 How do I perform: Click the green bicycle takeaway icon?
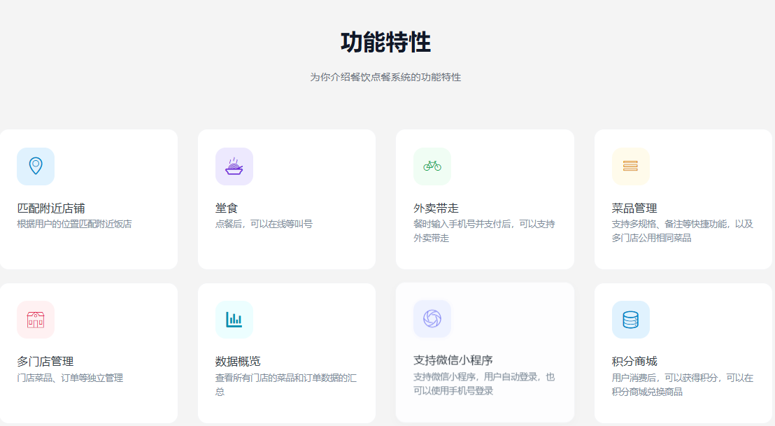432,166
